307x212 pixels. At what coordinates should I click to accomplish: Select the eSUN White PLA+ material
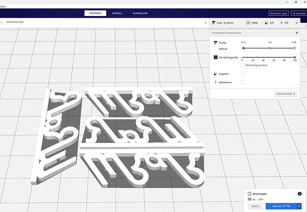click(15, 22)
